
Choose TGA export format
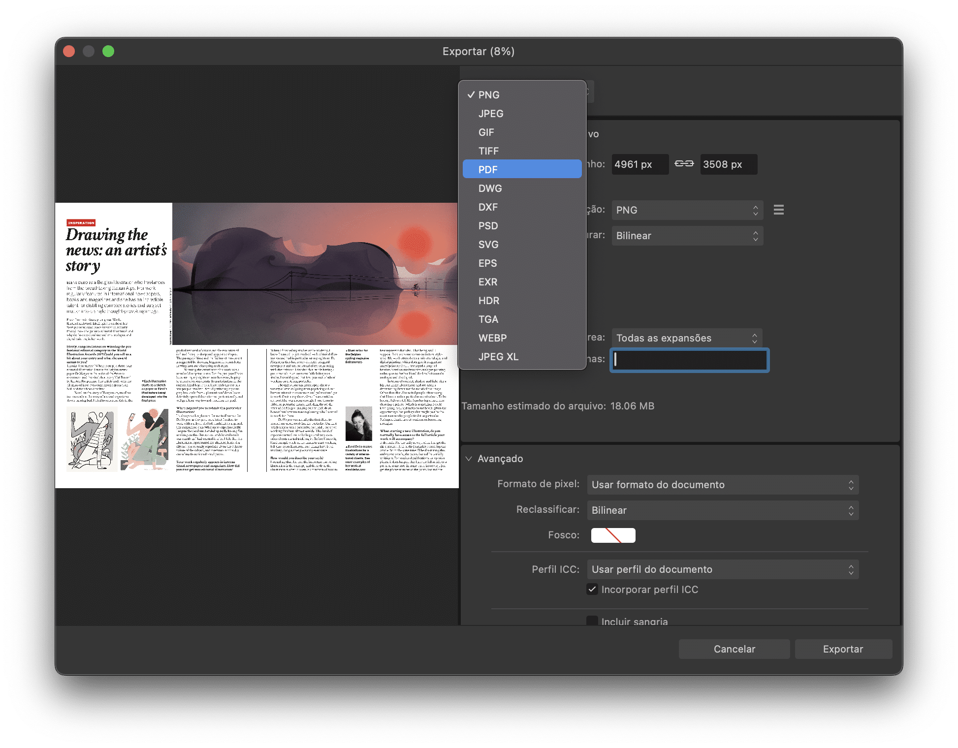(522, 319)
